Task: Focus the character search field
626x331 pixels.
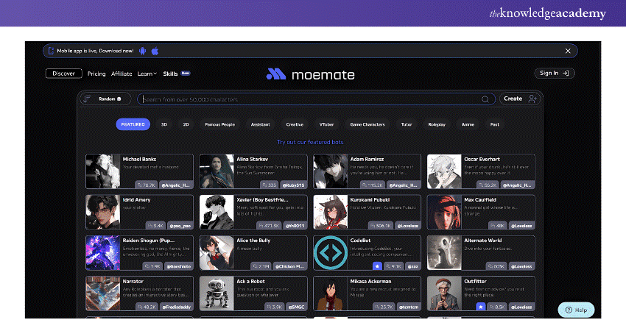Action: click(x=309, y=99)
